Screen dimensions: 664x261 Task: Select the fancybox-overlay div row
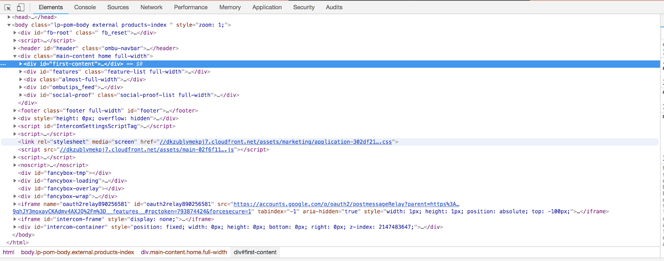pyautogui.click(x=71, y=188)
